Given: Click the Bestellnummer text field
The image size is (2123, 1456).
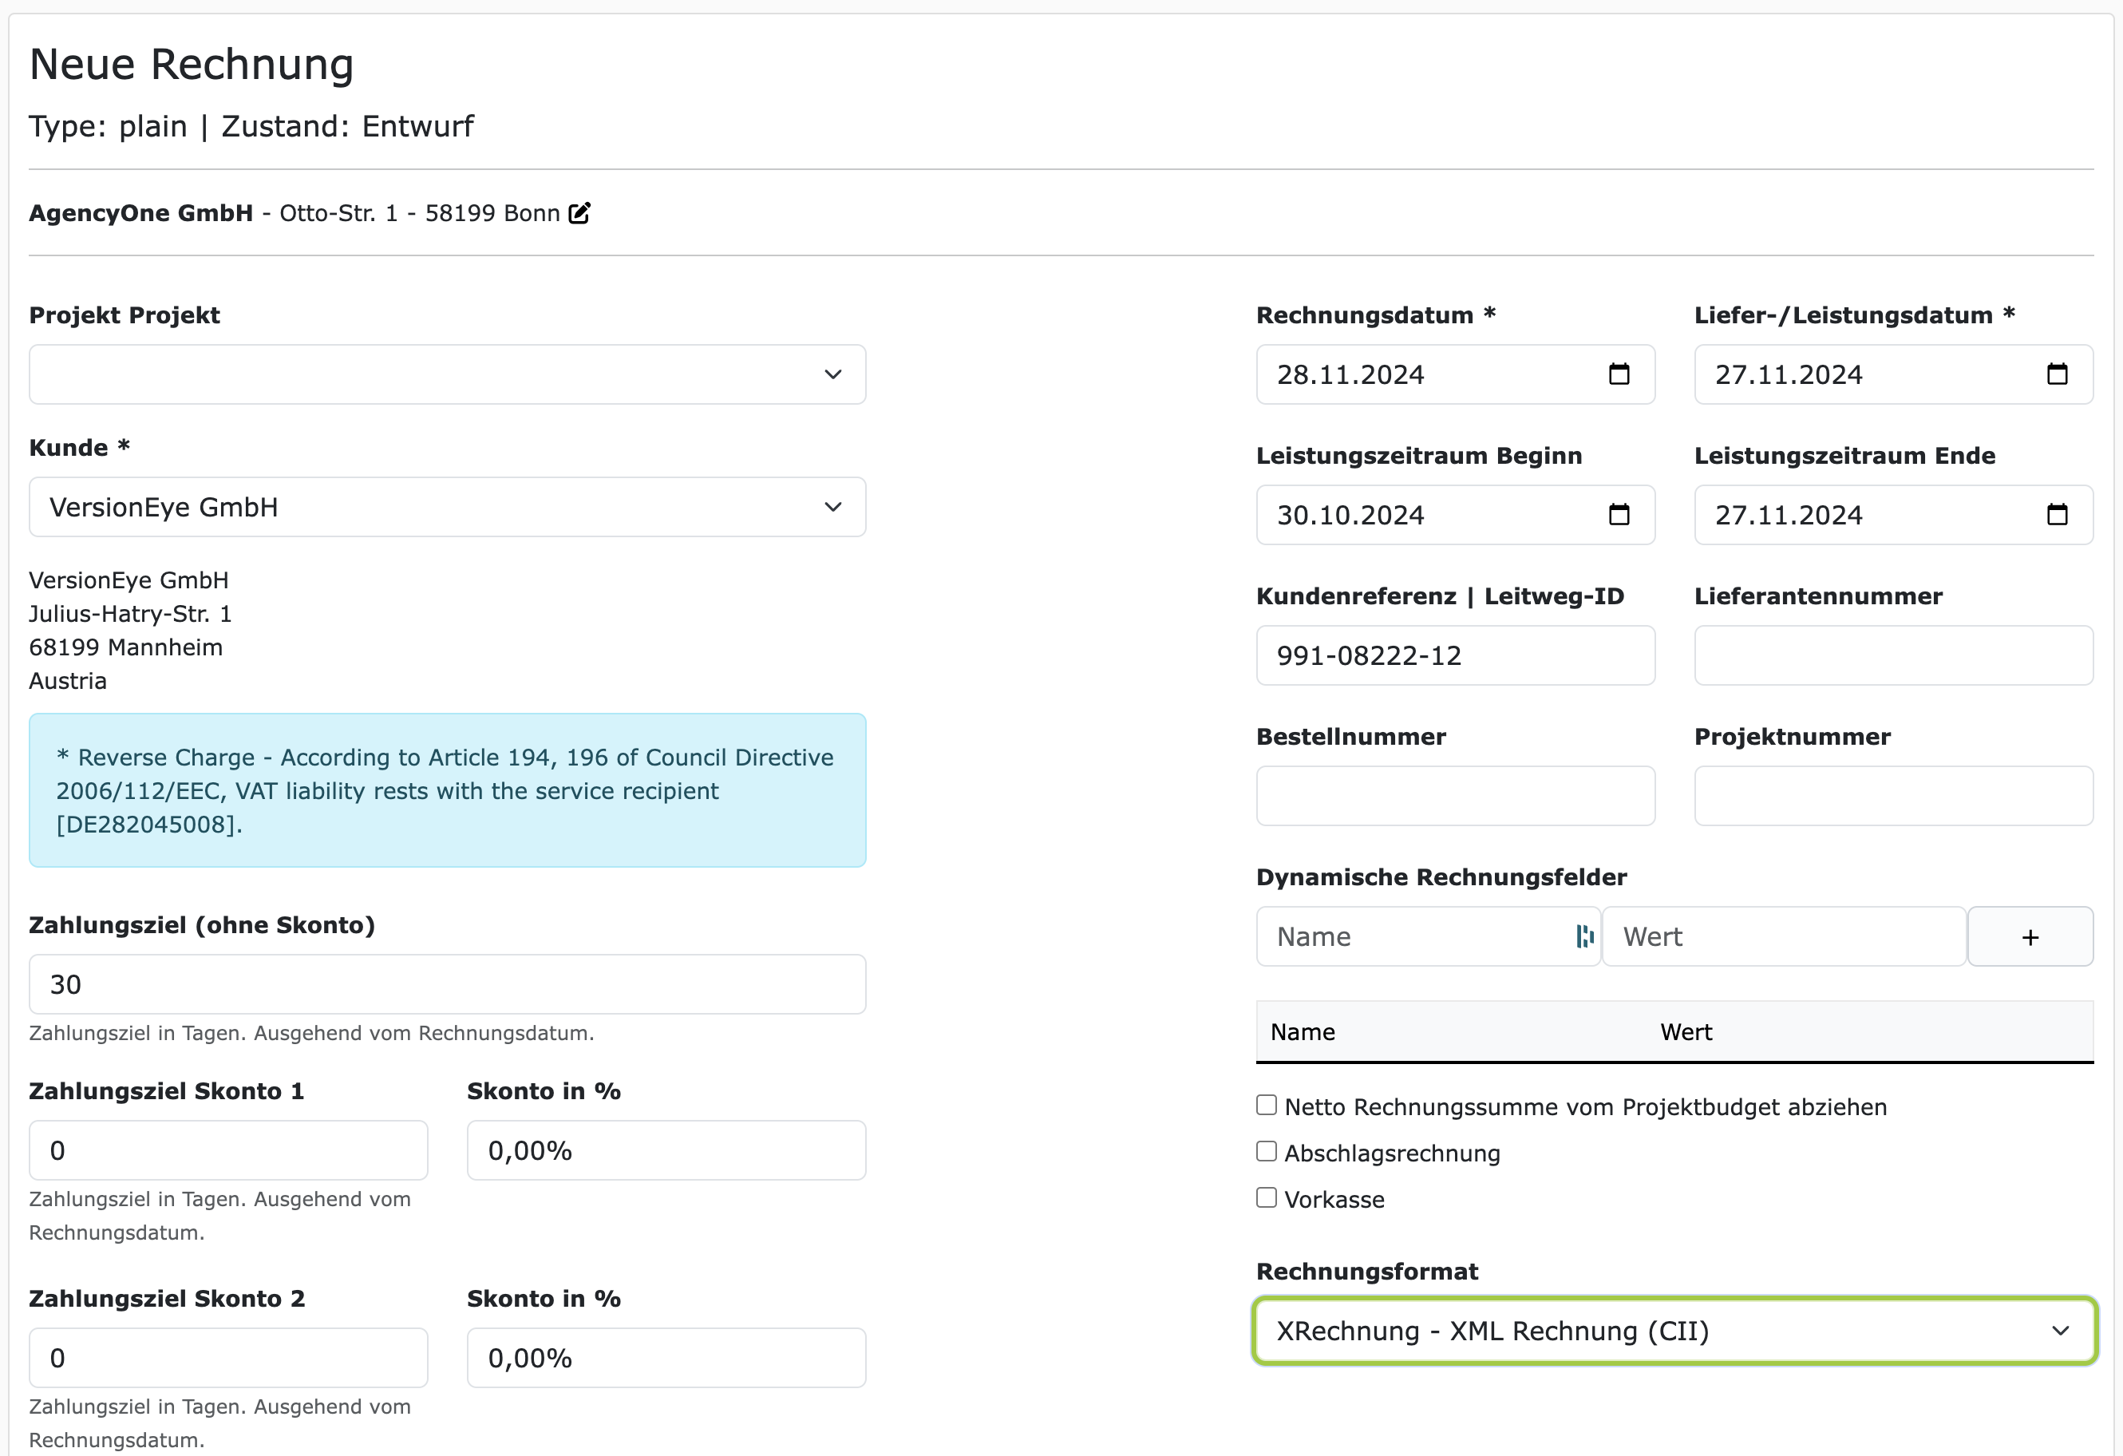Looking at the screenshot, I should 1454,797.
